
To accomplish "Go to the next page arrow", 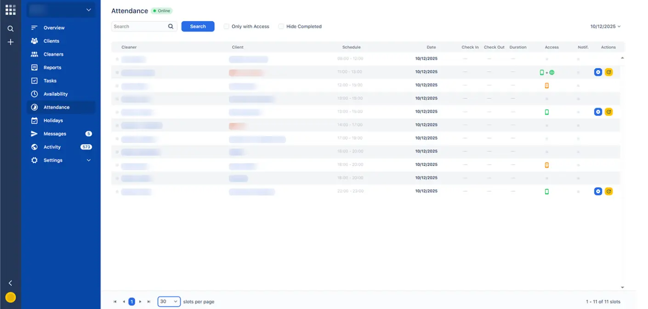I will 140,302.
